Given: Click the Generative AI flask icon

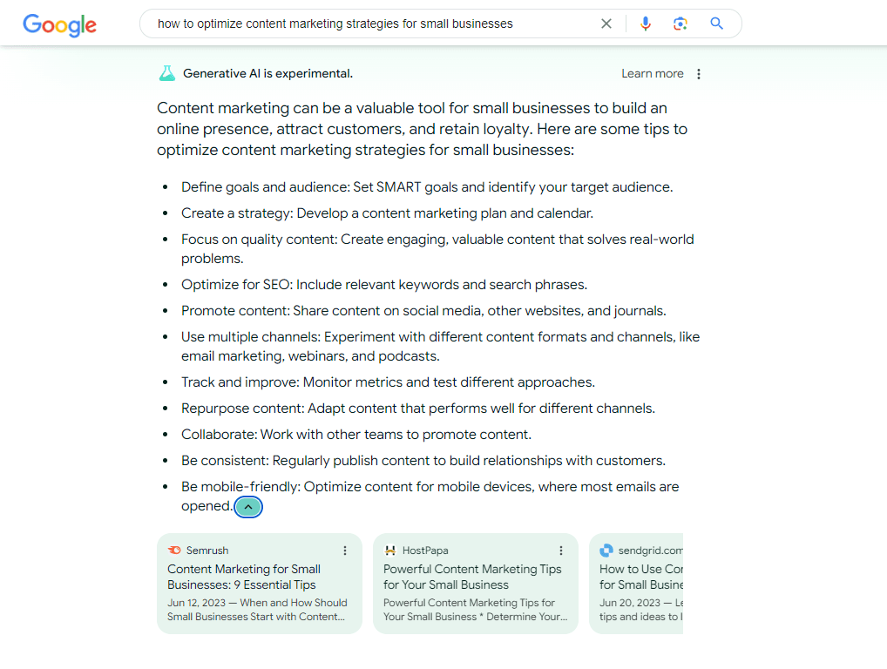Looking at the screenshot, I should (x=167, y=73).
